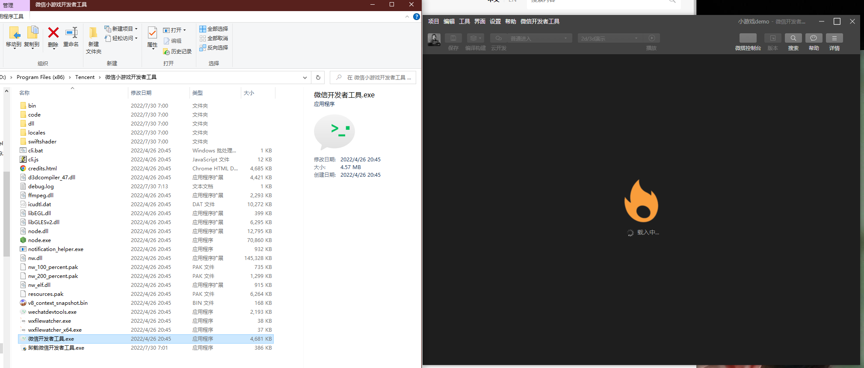864x368 pixels.
Task: Click 反向选择 (Invert selection) in ribbon
Action: click(x=213, y=48)
